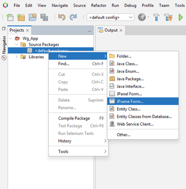Open the Run menu

click(x=115, y=5)
